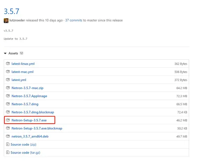This screenshot has width=209, height=162.
Task: Click package icon beside Netron-Setup-3.5.7.exe
Action: pos(8,120)
